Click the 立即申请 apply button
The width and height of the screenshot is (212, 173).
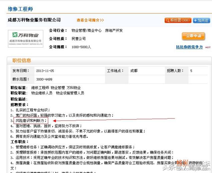(193, 36)
